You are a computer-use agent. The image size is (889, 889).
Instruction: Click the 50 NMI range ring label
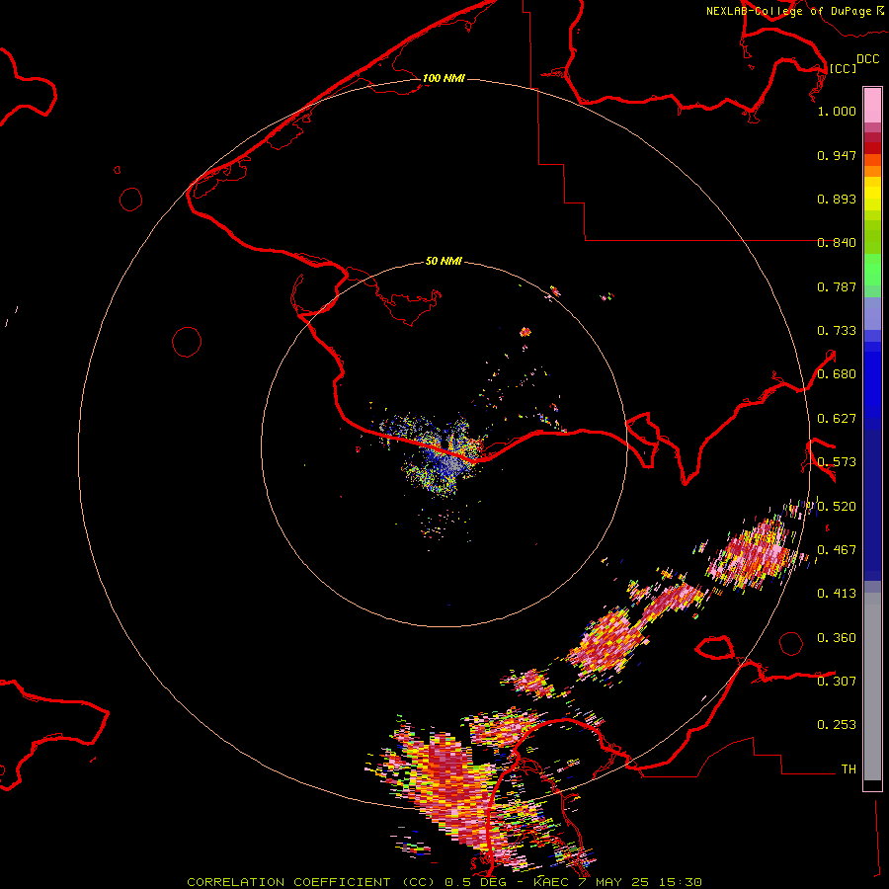[x=444, y=262]
